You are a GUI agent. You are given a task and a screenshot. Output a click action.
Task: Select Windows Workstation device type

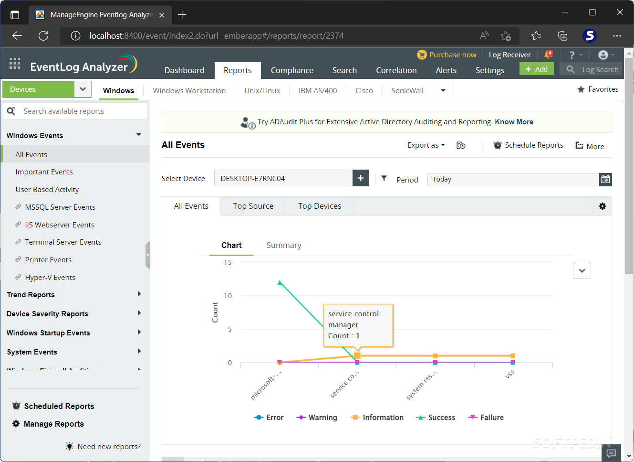189,90
